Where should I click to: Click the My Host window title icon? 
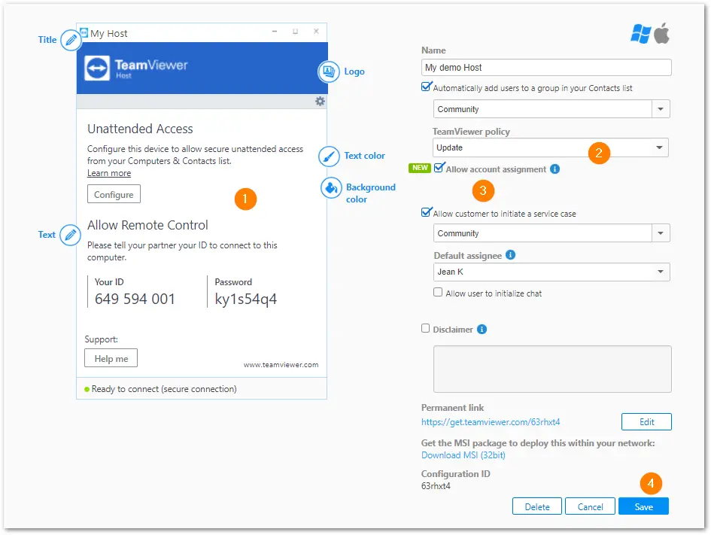point(84,32)
